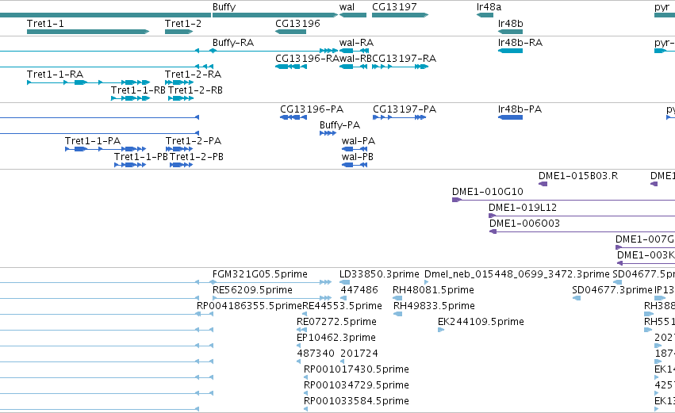
Task: Select the RE07272.5prime EST label
Action: click(336, 322)
